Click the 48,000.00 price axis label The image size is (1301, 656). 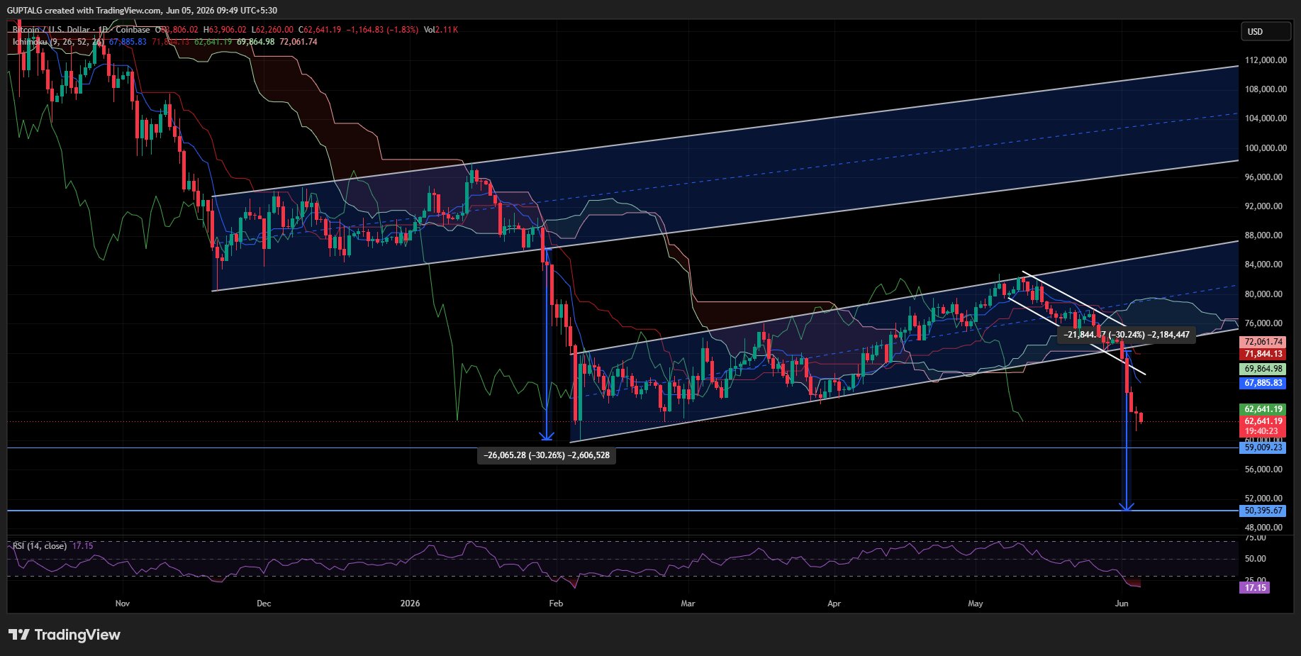coord(1263,528)
